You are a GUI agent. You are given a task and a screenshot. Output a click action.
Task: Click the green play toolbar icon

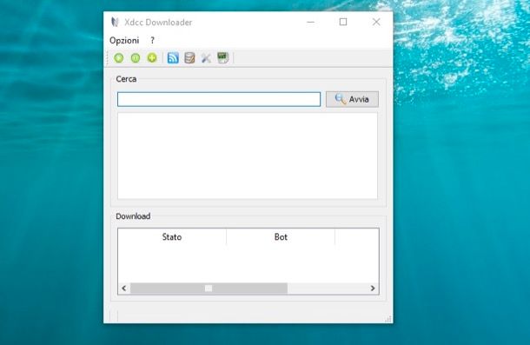[119, 58]
